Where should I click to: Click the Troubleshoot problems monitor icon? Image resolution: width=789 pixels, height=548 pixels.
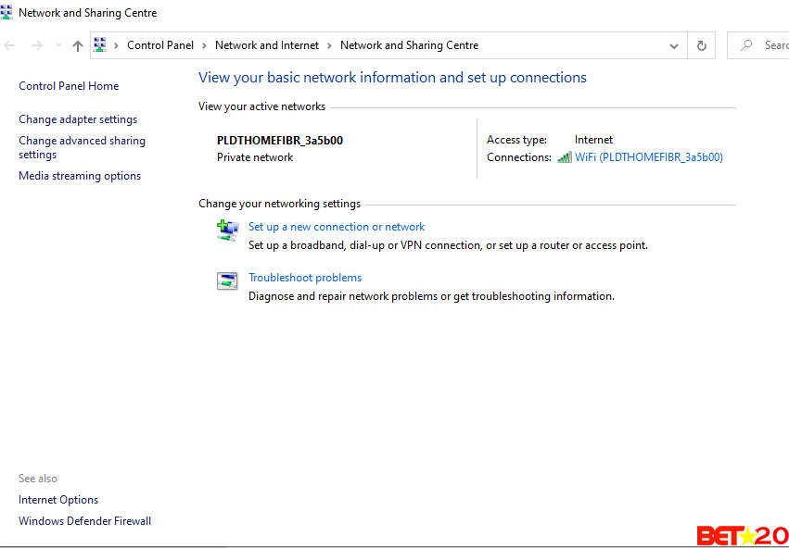227,280
